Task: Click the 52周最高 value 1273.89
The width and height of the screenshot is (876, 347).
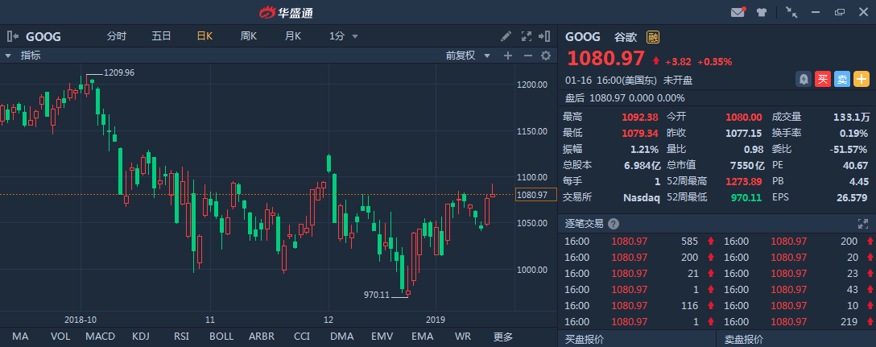Action: pyautogui.click(x=746, y=181)
